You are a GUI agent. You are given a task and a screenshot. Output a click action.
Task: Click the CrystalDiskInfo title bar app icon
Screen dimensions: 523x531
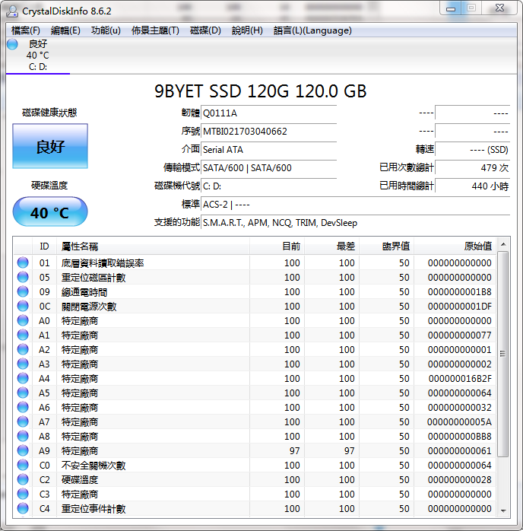pyautogui.click(x=12, y=11)
